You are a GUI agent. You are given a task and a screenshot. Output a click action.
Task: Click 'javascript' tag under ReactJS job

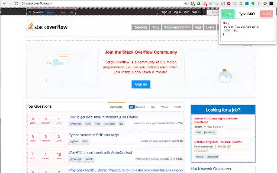pyautogui.click(x=212, y=157)
